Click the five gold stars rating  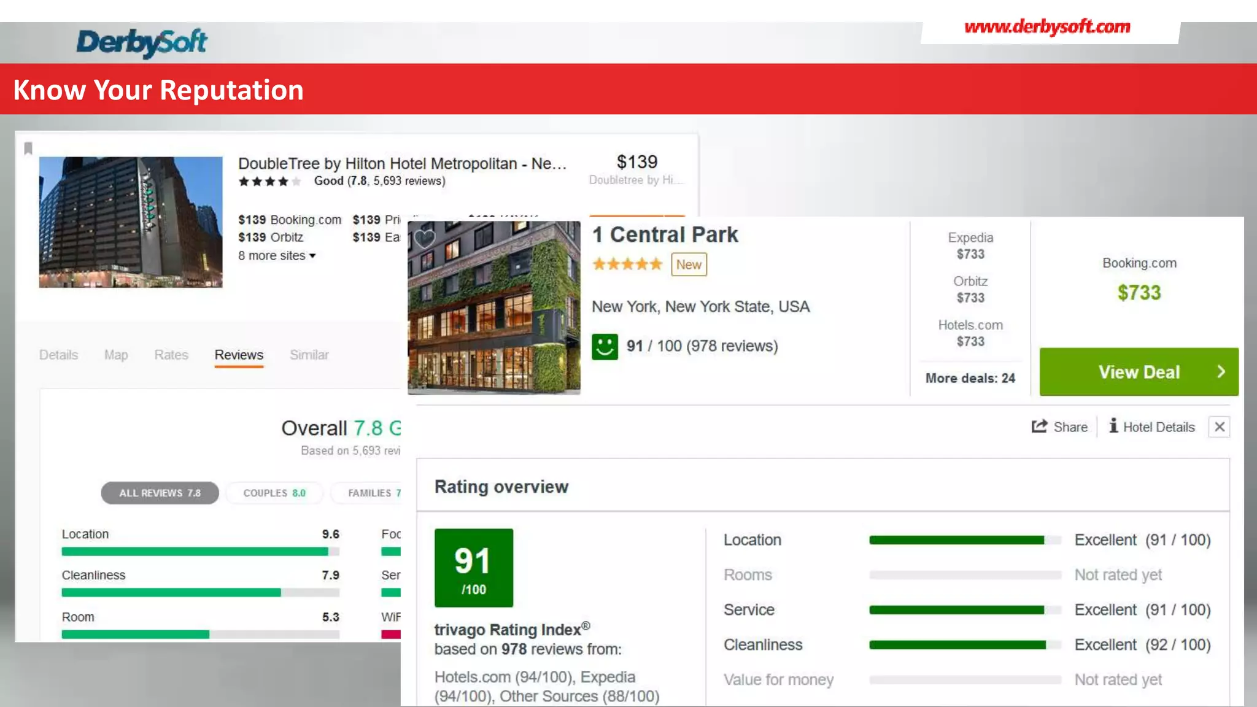coord(627,265)
